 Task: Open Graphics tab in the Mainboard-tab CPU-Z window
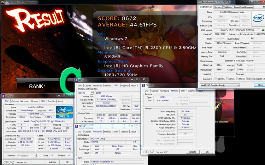click(125, 131)
